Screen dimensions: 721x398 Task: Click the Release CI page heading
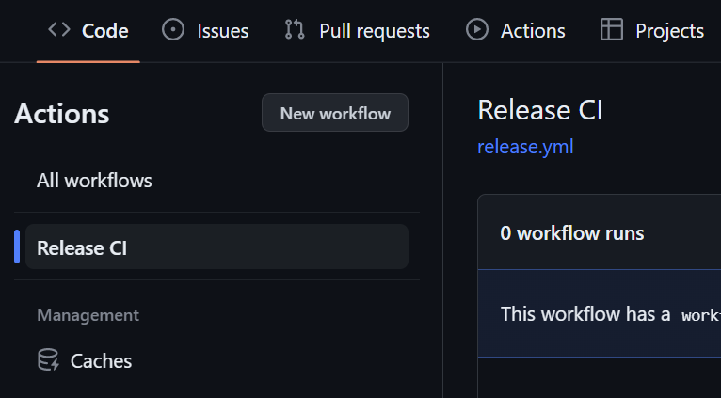(x=540, y=110)
